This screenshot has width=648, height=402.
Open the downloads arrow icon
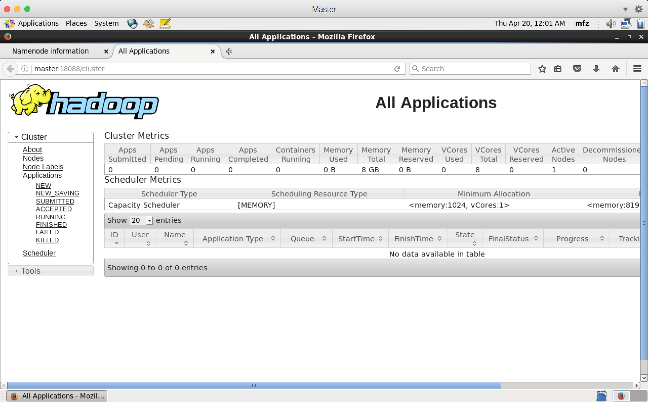coord(596,69)
